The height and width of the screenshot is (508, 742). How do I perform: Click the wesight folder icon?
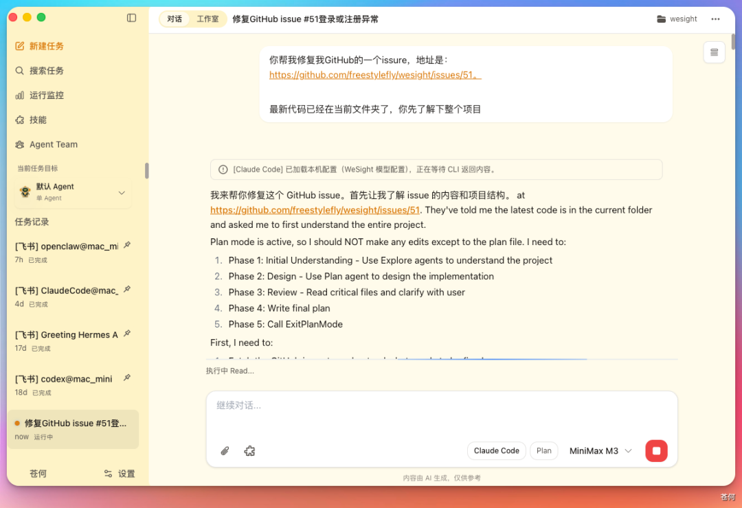pyautogui.click(x=661, y=19)
